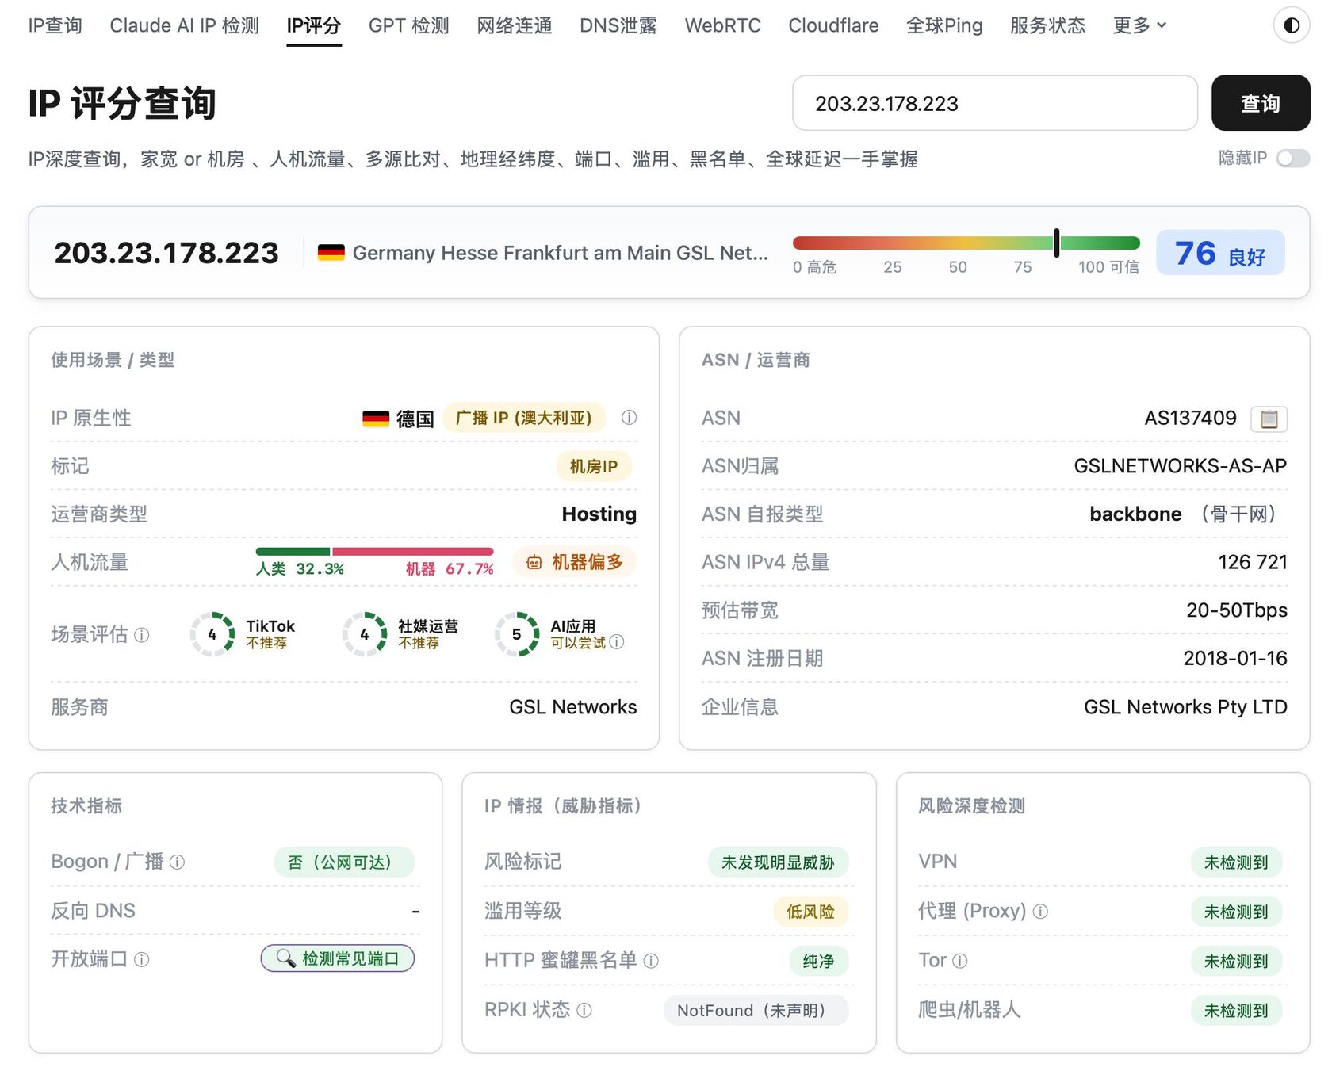Select the GSLNETWORKS-AS-AP value
This screenshot has height=1067, width=1332.
point(1180,466)
